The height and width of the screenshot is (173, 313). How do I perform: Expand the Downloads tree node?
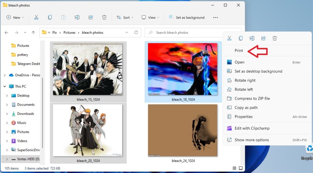7,114
